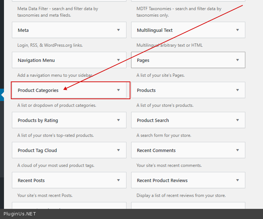Open Recent Product Reviews dropdown arrow

point(237,180)
